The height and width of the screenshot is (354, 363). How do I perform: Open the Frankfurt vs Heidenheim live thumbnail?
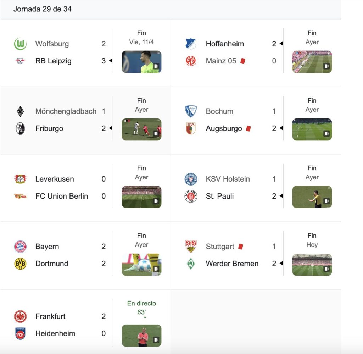point(141,336)
